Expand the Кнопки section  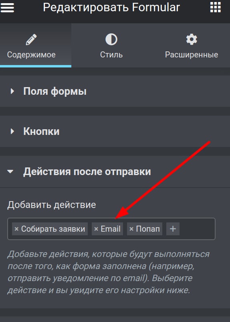(x=115, y=131)
